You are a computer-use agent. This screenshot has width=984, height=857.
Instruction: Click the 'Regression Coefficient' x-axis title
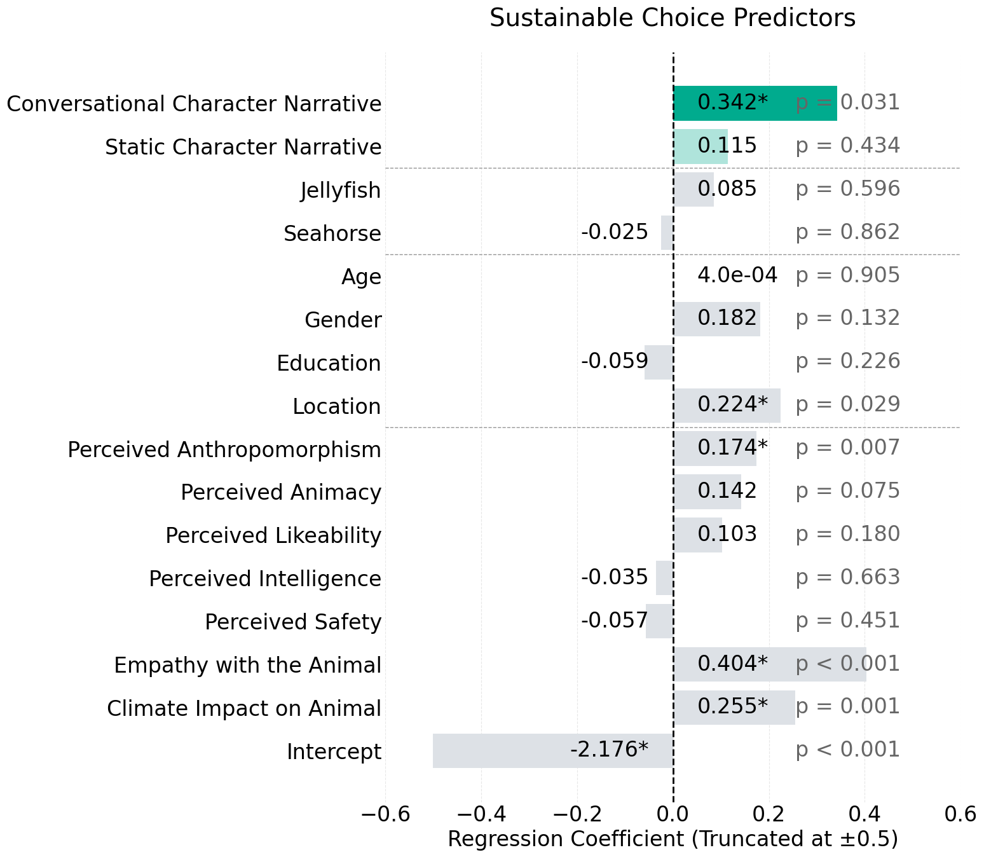pyautogui.click(x=673, y=839)
